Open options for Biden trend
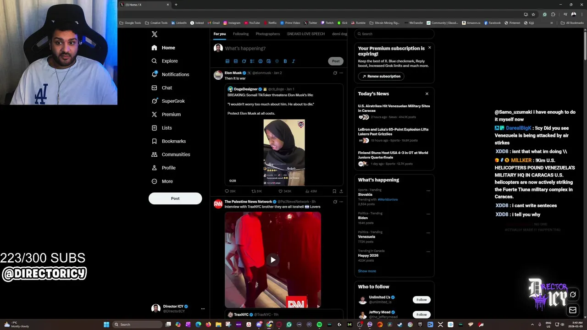This screenshot has height=330, width=587. coord(428,214)
